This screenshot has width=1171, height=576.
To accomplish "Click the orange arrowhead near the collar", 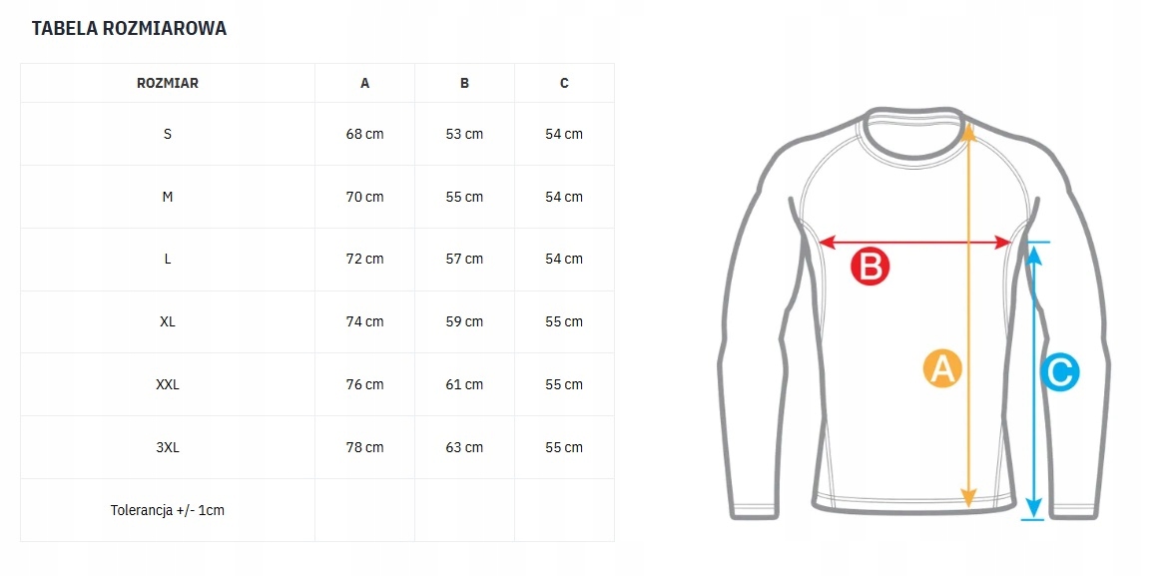I will pos(968,132).
